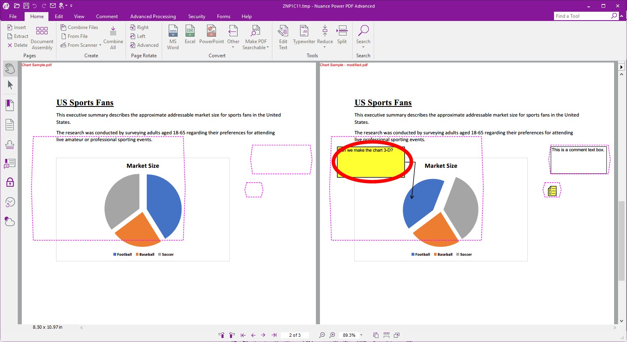
Task: Activate the Edit Text tool
Action: coord(283,36)
